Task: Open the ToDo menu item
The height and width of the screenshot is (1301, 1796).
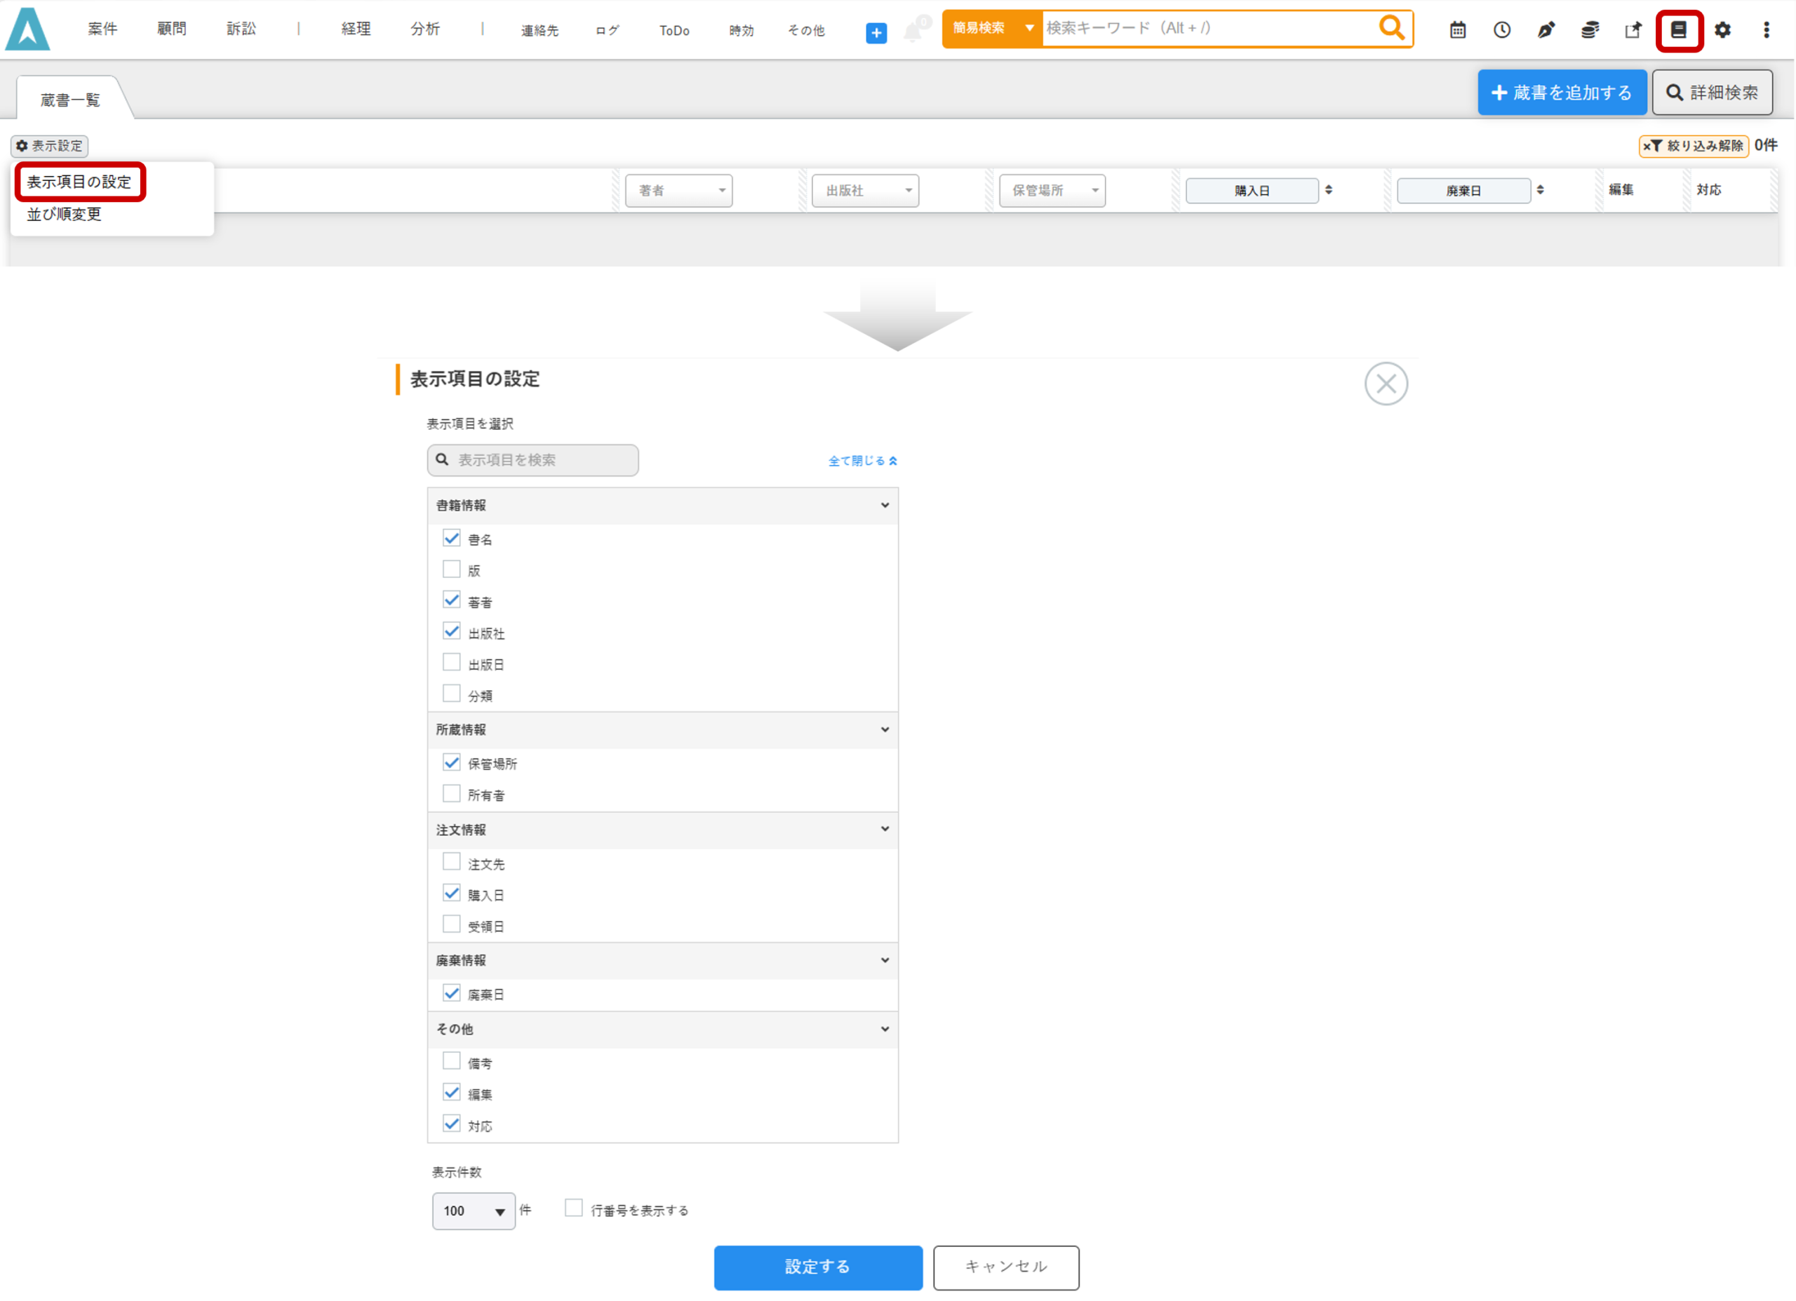Action: coord(675,31)
